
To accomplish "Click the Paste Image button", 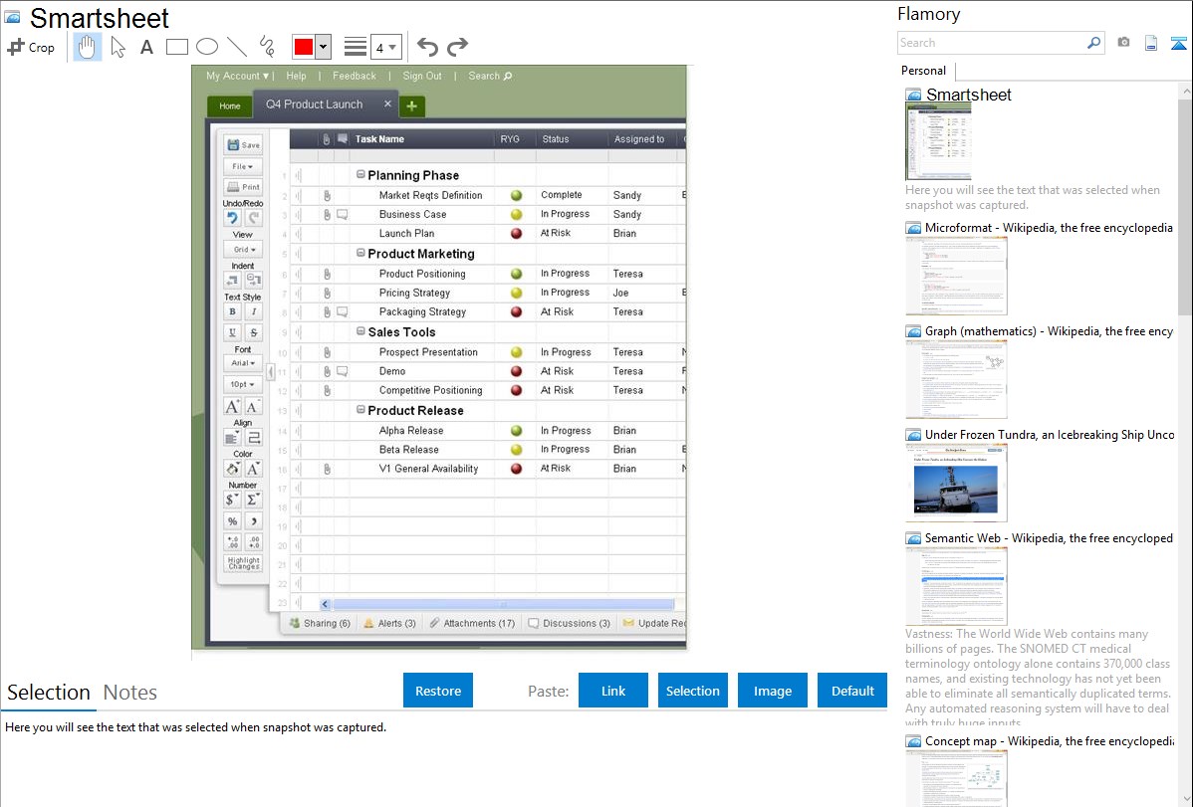I will coord(772,691).
